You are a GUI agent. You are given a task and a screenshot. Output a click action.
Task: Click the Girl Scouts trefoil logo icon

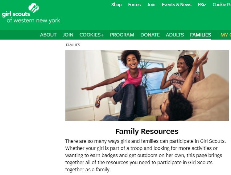34,8
